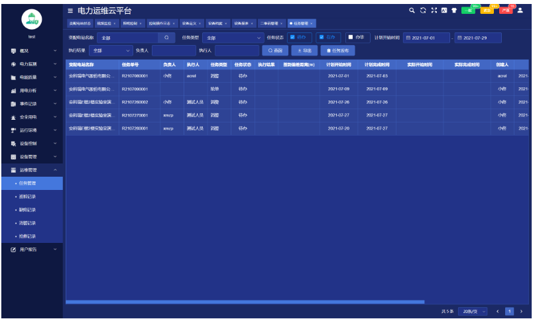Expand the 设备管理 sidebar menu
This screenshot has height=319, width=533.
pos(32,157)
